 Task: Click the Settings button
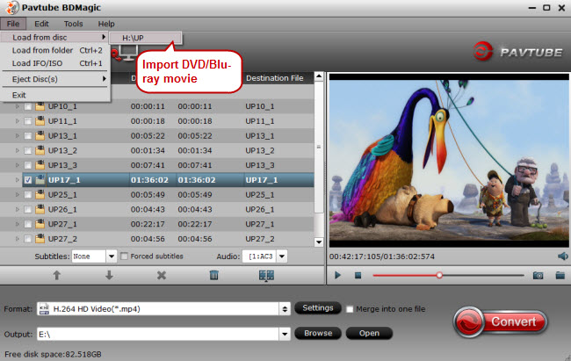[x=317, y=308]
